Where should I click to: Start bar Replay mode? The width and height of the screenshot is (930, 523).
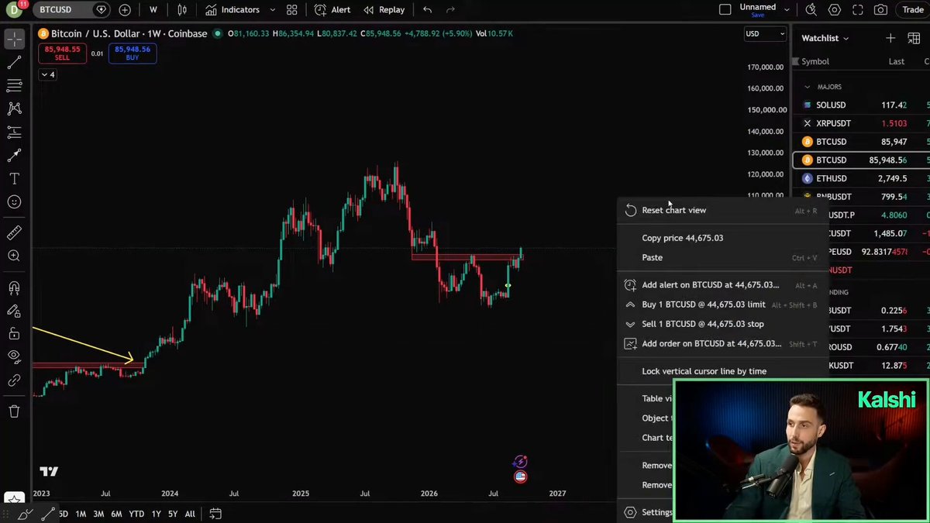[x=384, y=10]
